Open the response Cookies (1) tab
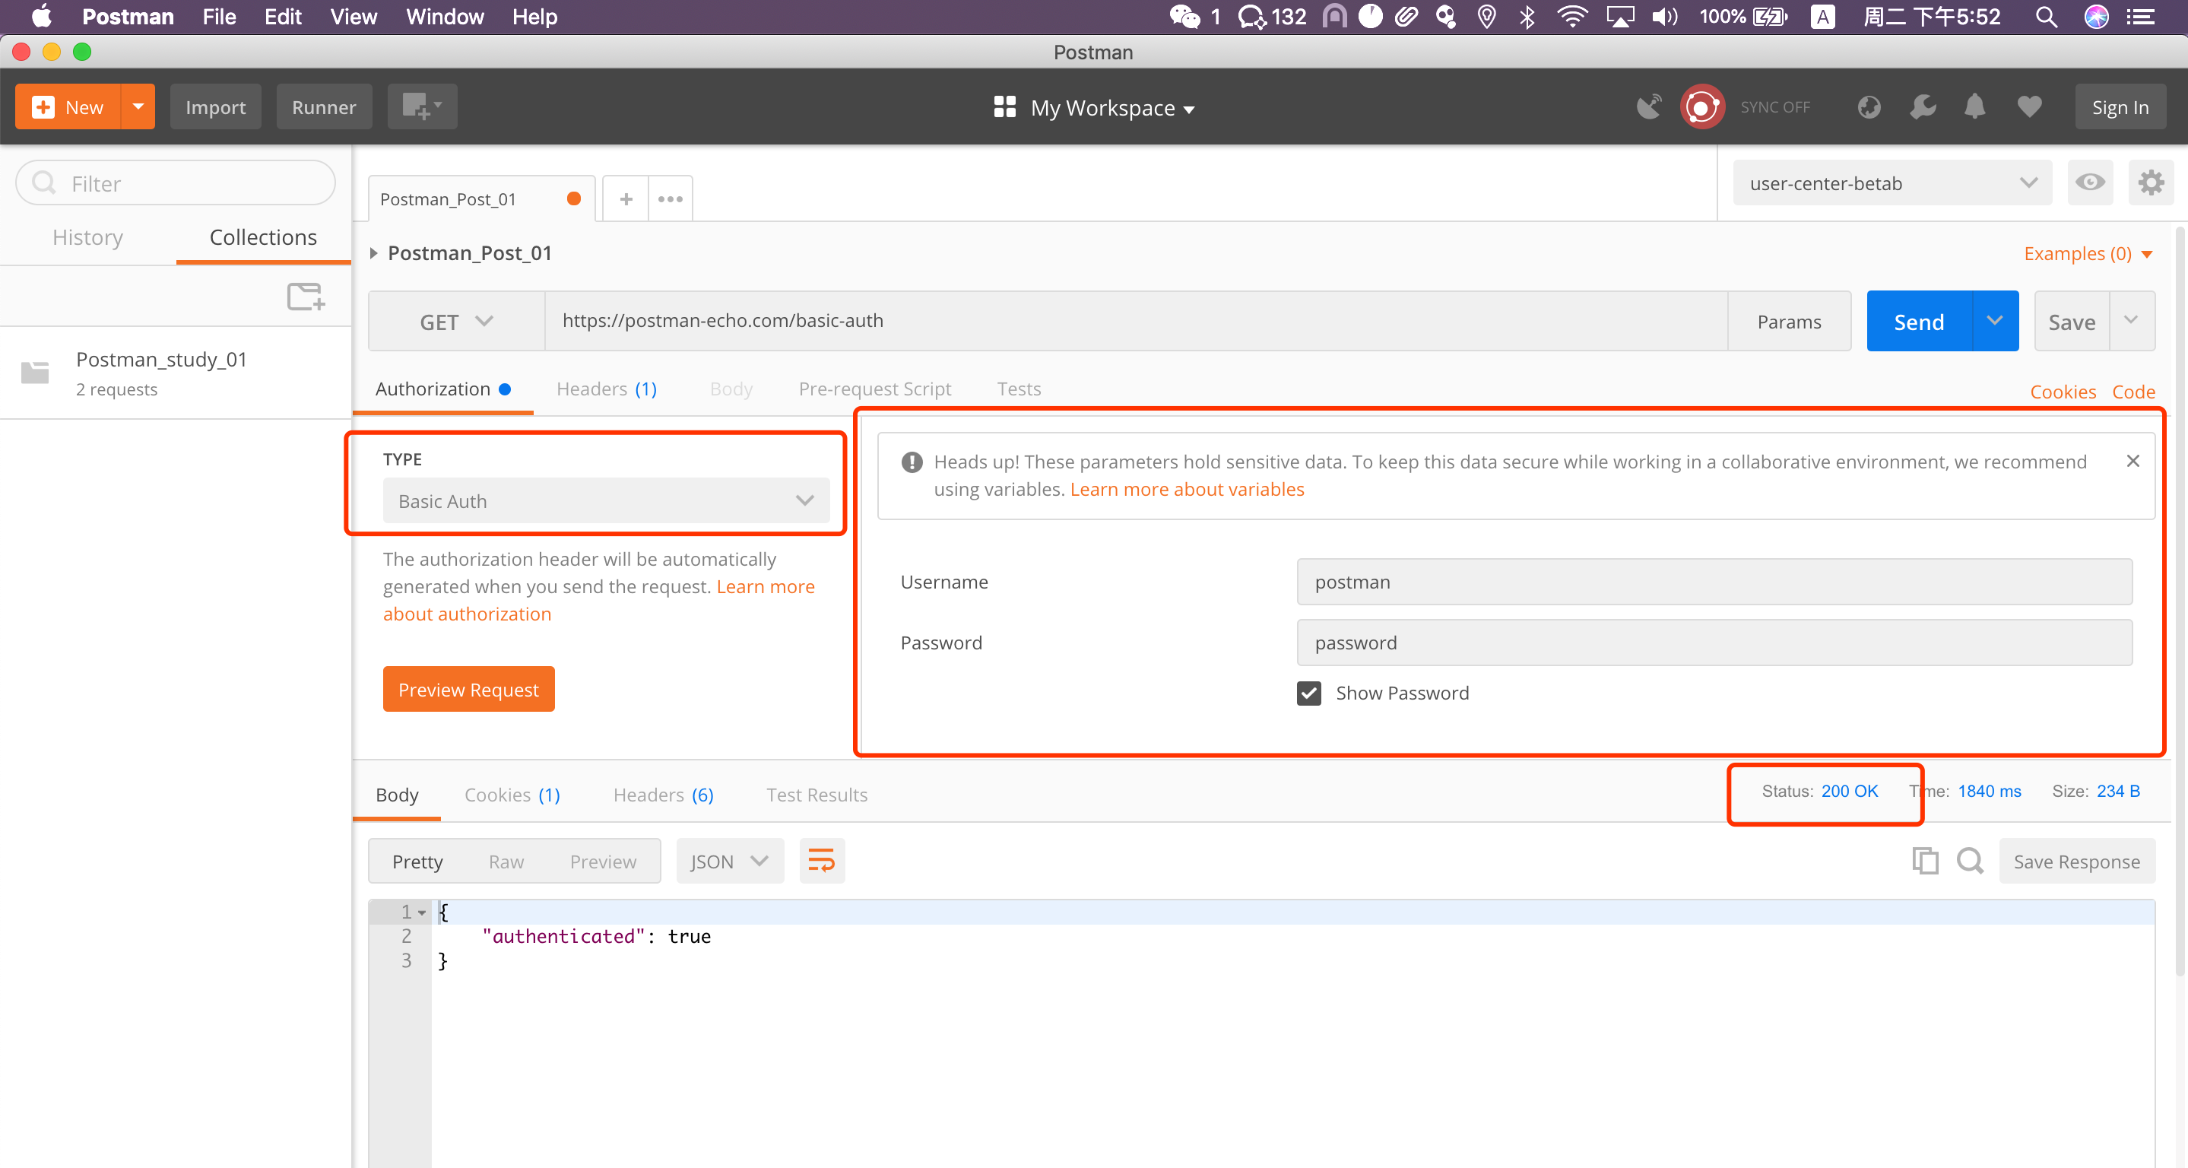The width and height of the screenshot is (2188, 1168). click(512, 795)
